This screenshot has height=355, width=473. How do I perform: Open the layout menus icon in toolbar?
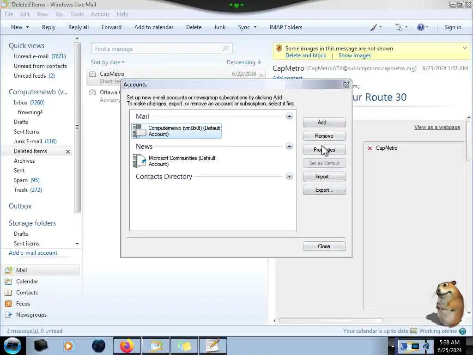coord(399,27)
